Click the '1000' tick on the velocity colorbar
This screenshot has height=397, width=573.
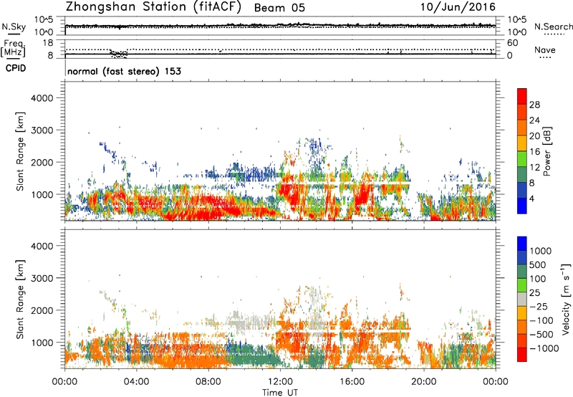(540, 251)
